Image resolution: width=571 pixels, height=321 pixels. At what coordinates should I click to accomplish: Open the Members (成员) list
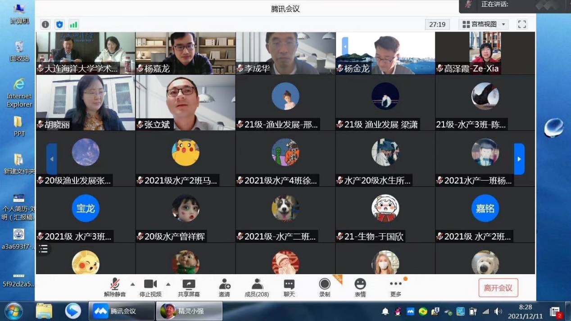[x=257, y=287]
